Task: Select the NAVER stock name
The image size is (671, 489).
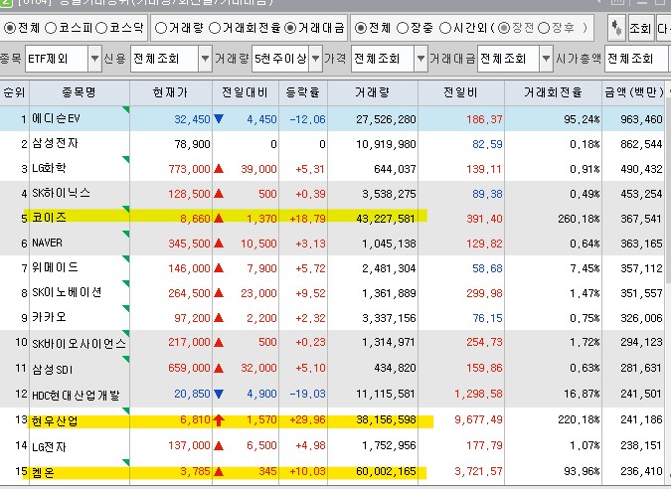Action: coord(47,243)
